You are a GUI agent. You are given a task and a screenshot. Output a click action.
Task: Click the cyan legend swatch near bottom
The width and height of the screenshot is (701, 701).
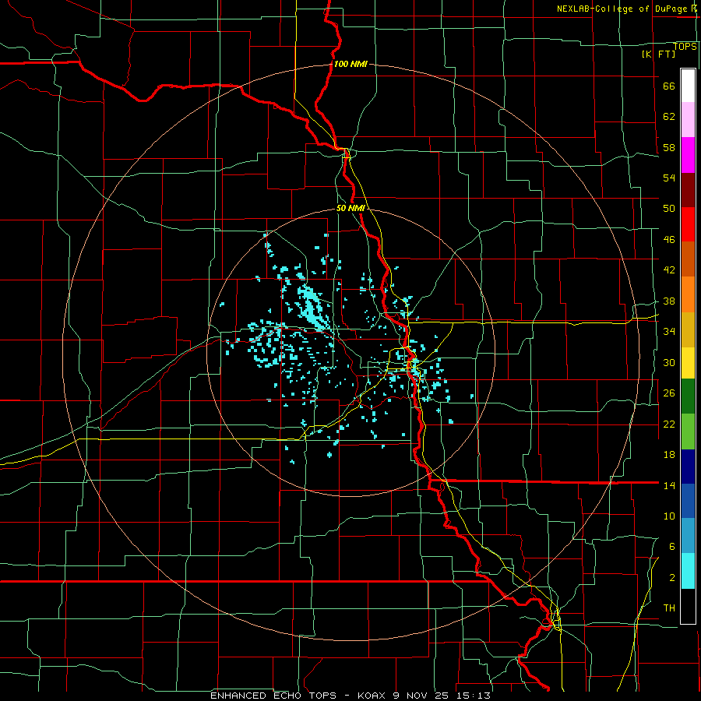(688, 571)
